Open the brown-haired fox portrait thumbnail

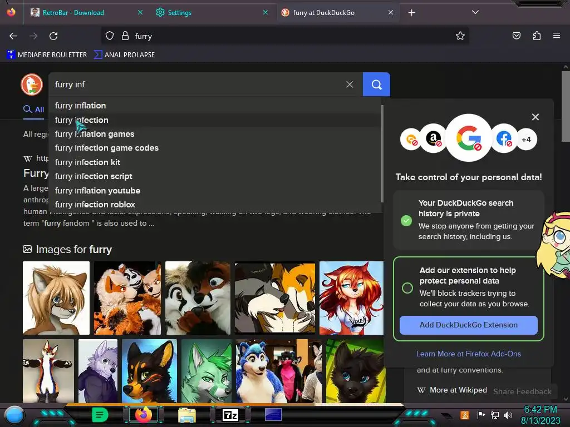56,298
